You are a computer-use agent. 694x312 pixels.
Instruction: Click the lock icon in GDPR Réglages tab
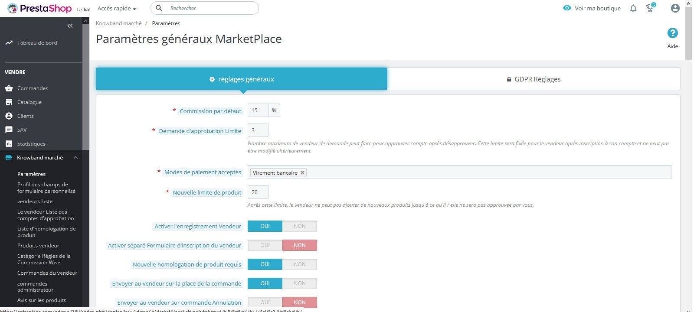[509, 79]
